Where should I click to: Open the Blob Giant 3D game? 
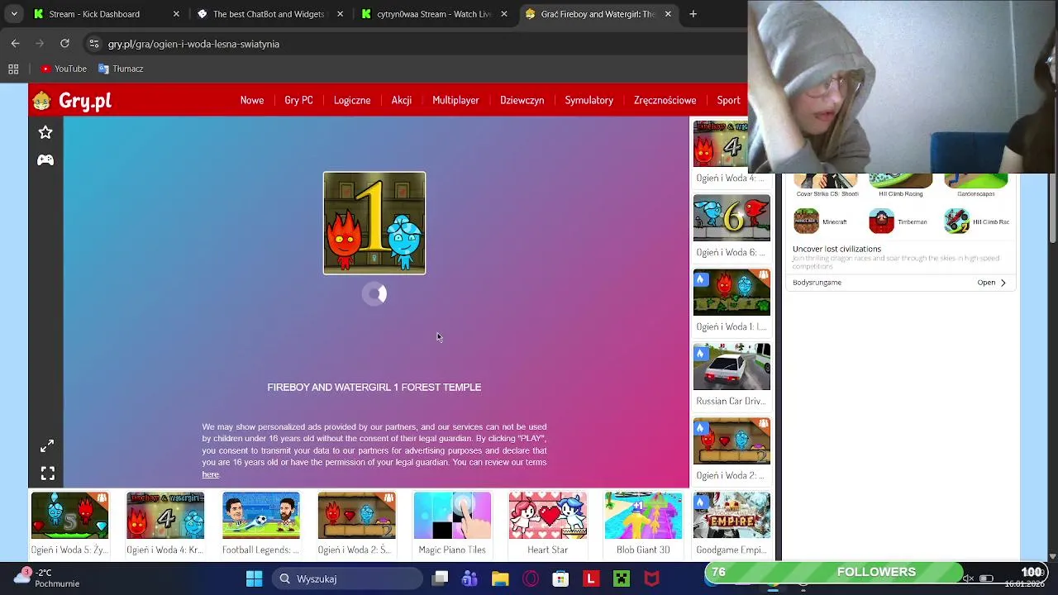coord(643,524)
